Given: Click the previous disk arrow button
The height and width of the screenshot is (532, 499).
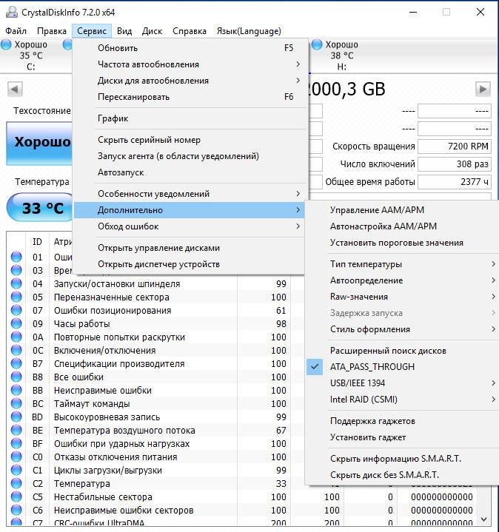Looking at the screenshot, I should click(15, 90).
